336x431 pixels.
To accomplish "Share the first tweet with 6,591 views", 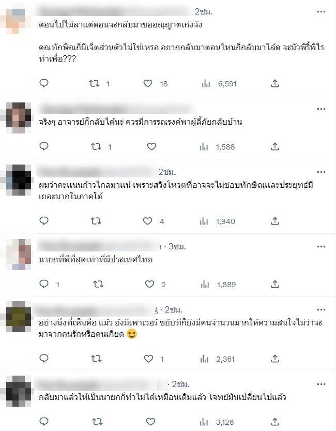I will [x=275, y=83].
